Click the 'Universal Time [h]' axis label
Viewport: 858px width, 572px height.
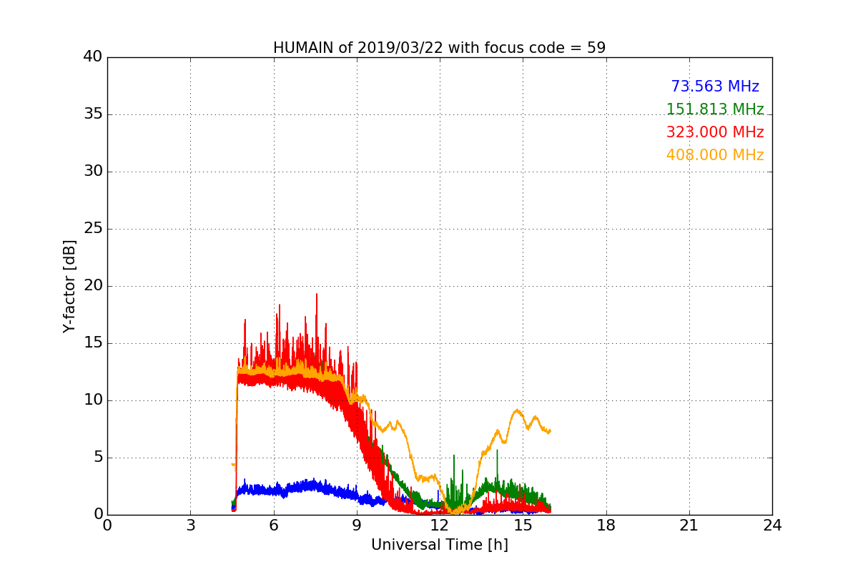440,545
